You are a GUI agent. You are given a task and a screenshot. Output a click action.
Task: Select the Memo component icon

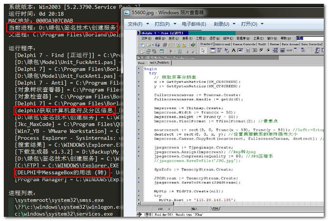coord(248,50)
